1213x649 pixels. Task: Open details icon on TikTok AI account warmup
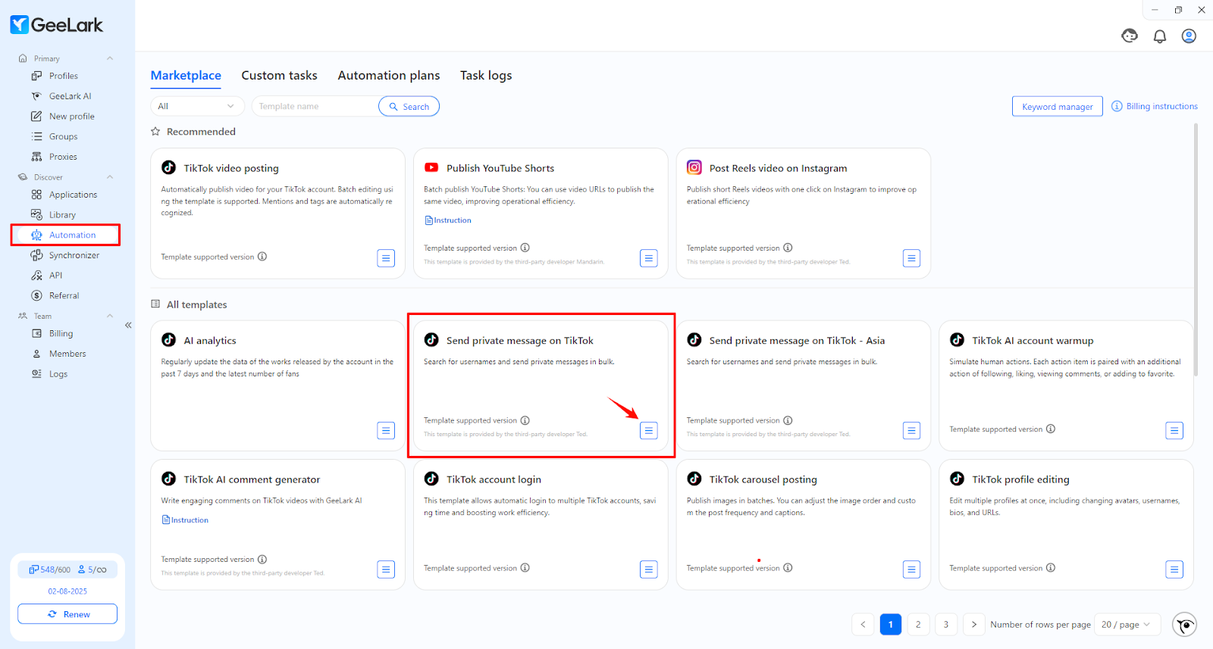click(1174, 431)
